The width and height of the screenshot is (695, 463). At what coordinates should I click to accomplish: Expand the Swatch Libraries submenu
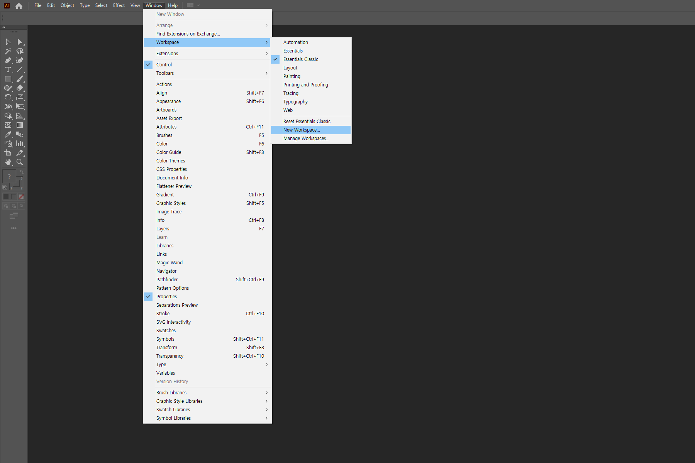(208, 410)
